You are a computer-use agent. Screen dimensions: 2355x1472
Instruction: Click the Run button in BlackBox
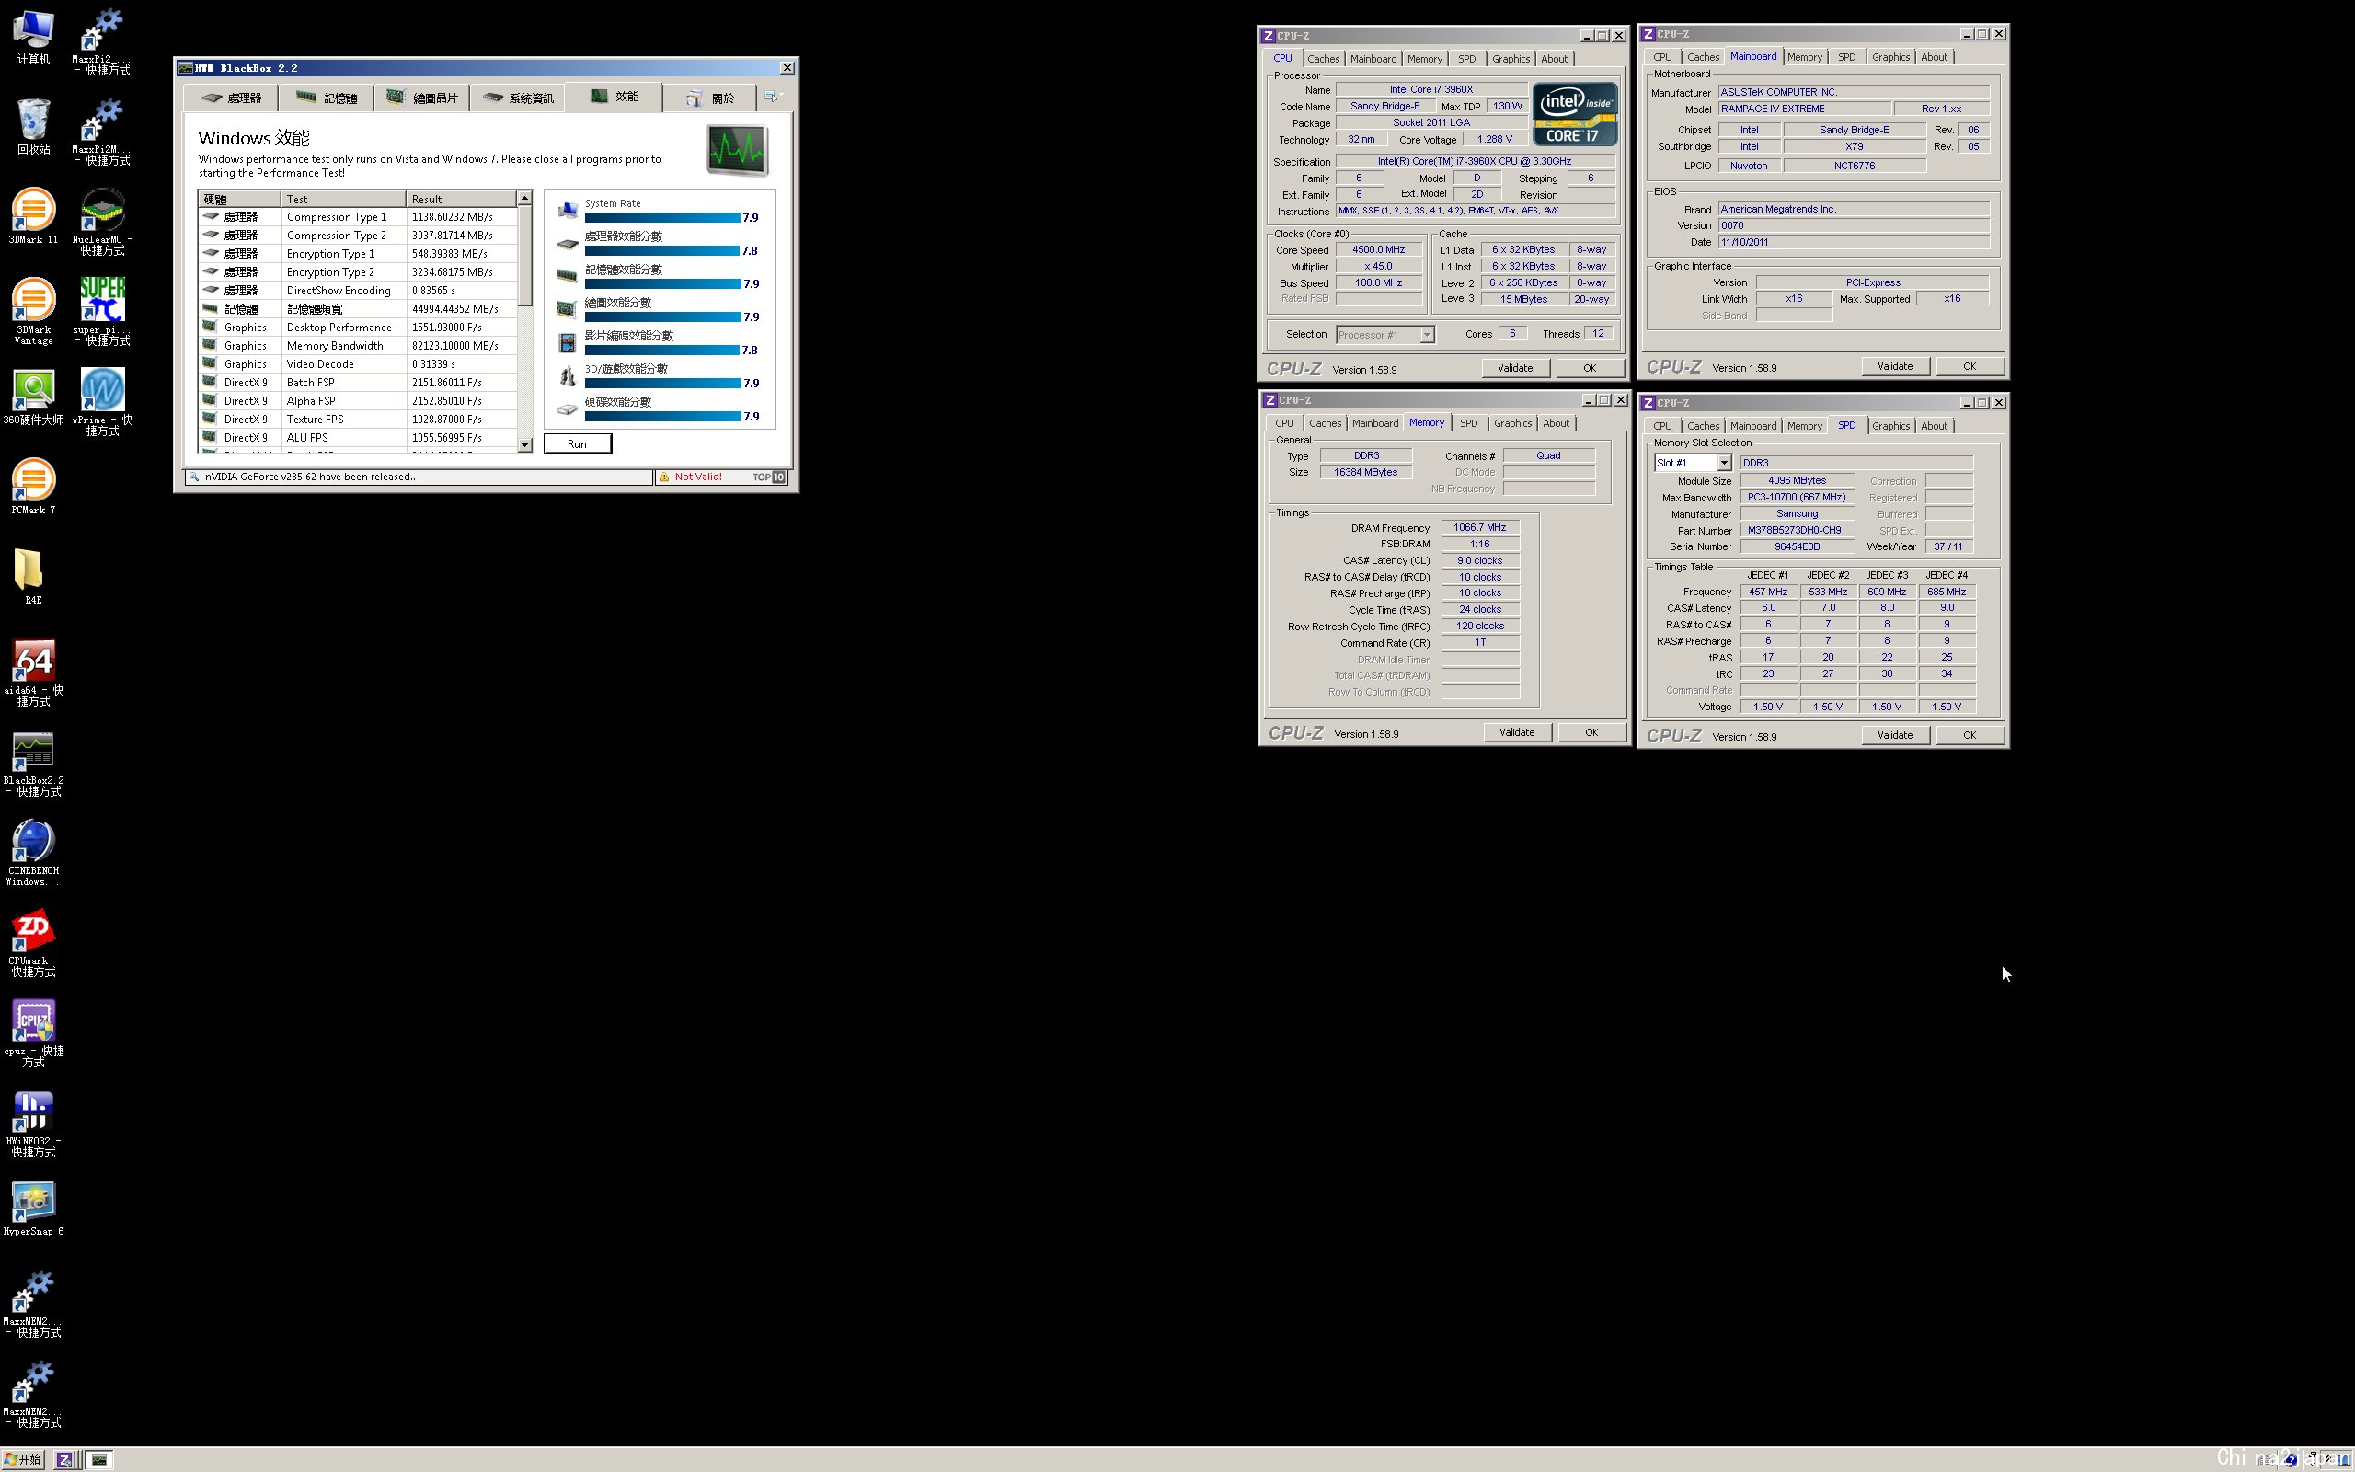tap(577, 444)
